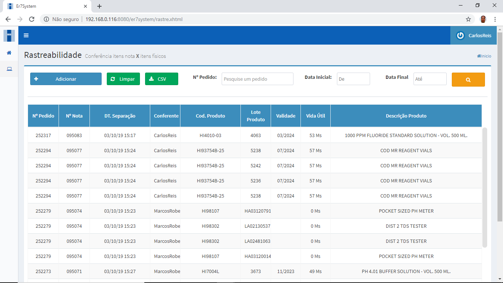503x283 pixels.
Task: Focus the Data Final 'Até' field
Action: 430,79
